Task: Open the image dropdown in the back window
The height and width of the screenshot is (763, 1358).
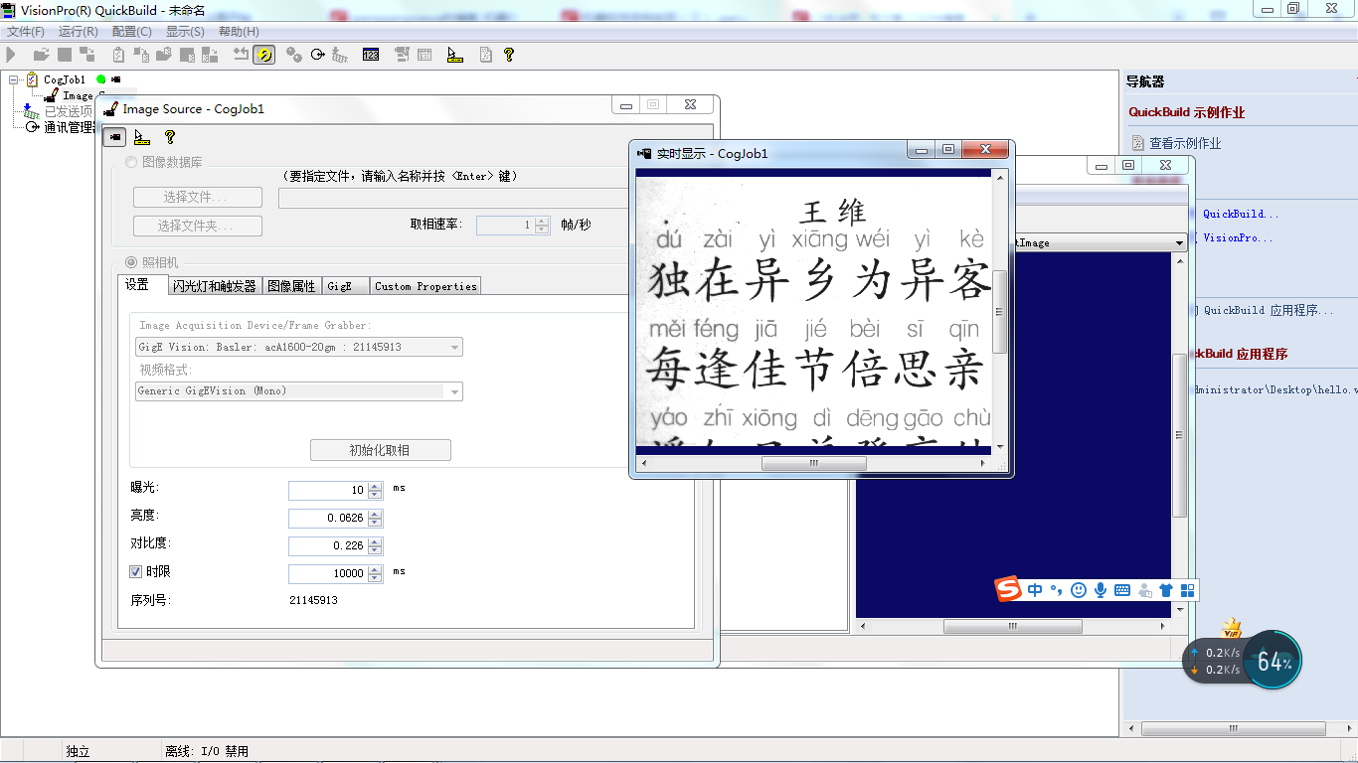Action: [1179, 242]
